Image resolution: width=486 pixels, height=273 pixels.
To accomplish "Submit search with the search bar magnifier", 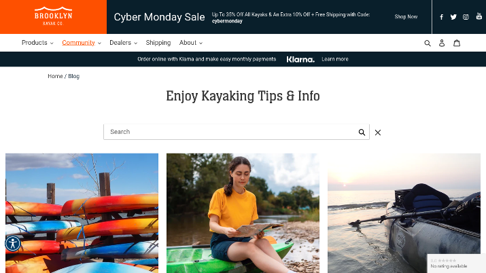I will pos(362,132).
